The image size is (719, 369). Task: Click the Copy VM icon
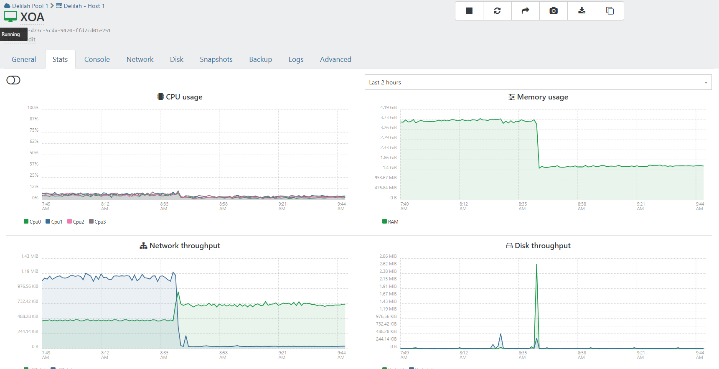[610, 11]
